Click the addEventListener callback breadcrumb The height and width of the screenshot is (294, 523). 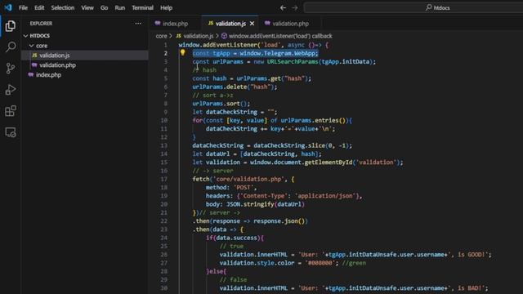277,36
